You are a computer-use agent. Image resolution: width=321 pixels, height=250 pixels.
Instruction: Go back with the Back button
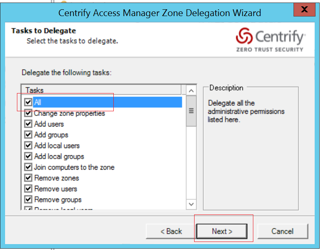tap(171, 231)
